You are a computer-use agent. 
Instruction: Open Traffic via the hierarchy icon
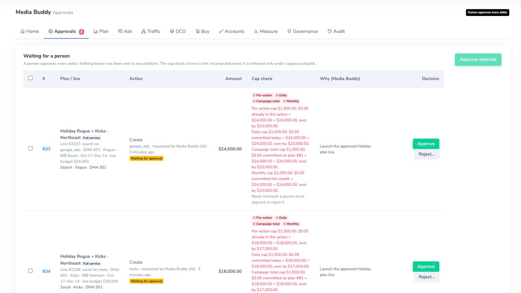pyautogui.click(x=144, y=32)
